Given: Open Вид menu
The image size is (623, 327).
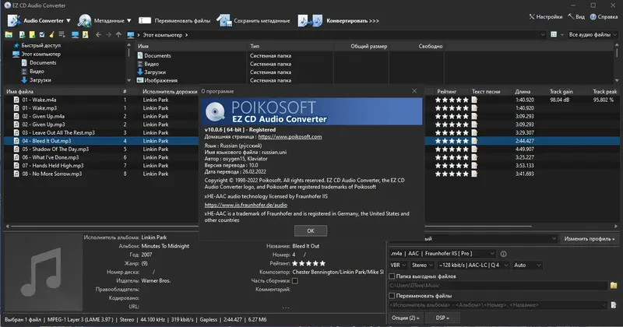Looking at the screenshot, I should 576,16.
